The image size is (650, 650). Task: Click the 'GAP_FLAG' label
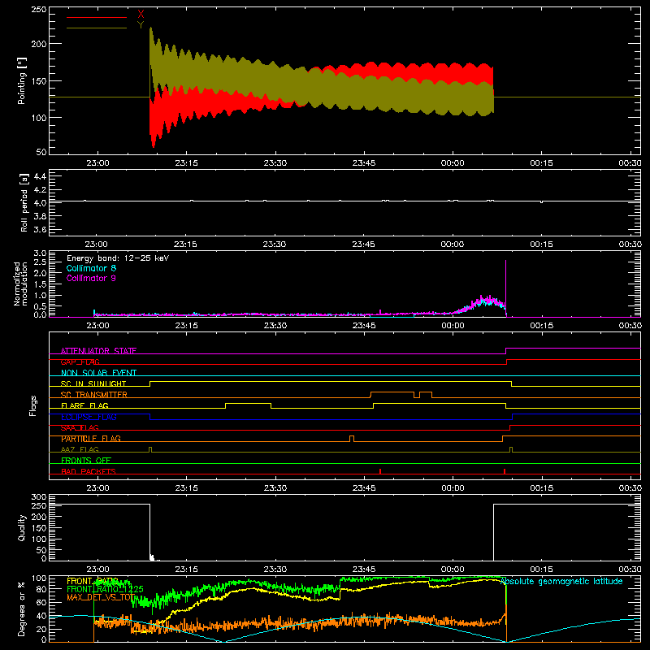(x=80, y=362)
